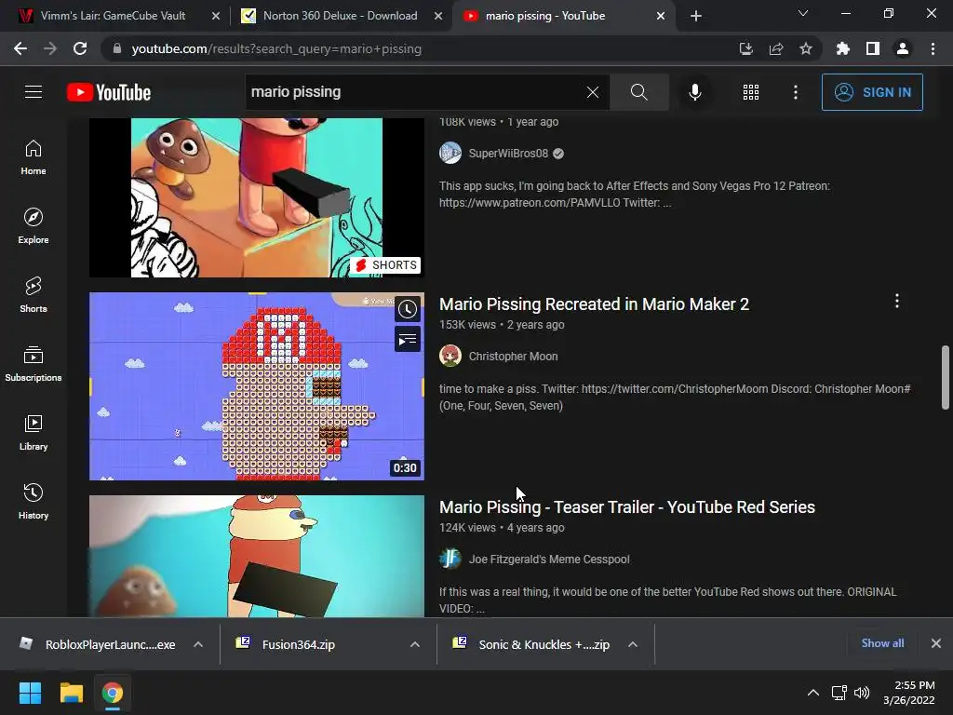Open Shorts in the sidebar
Image resolution: width=953 pixels, height=715 pixels.
[x=34, y=295]
